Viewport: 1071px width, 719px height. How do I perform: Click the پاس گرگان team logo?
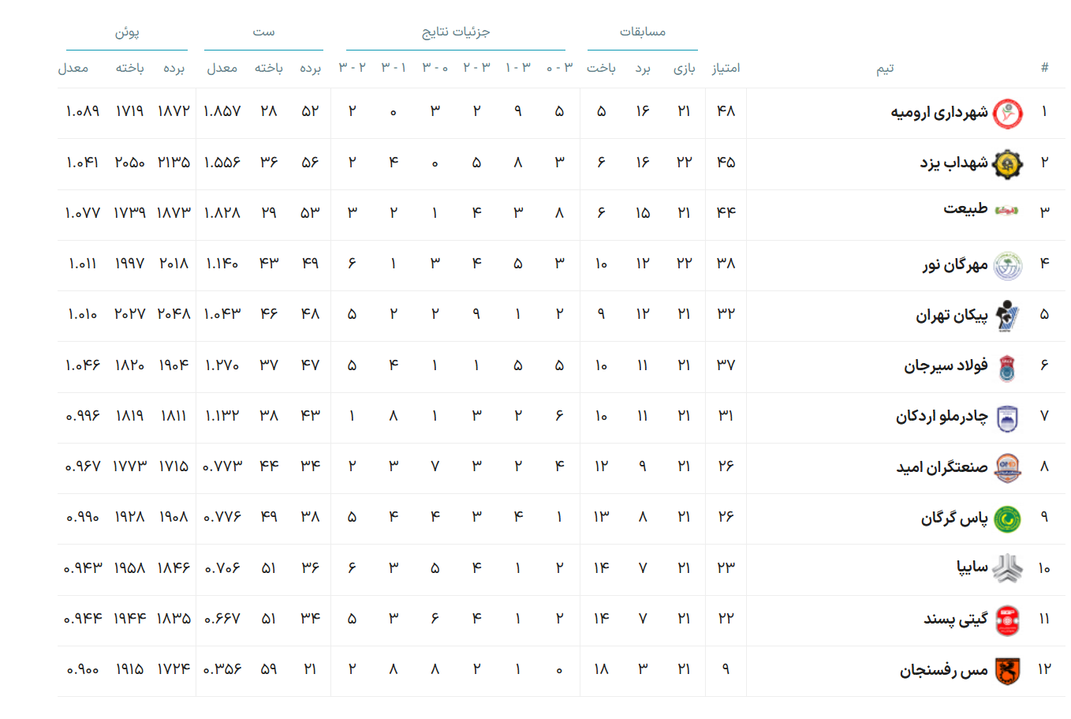pos(1007,519)
